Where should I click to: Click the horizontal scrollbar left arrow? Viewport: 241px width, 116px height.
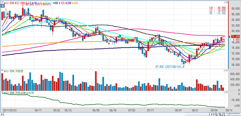(x=2, y=114)
